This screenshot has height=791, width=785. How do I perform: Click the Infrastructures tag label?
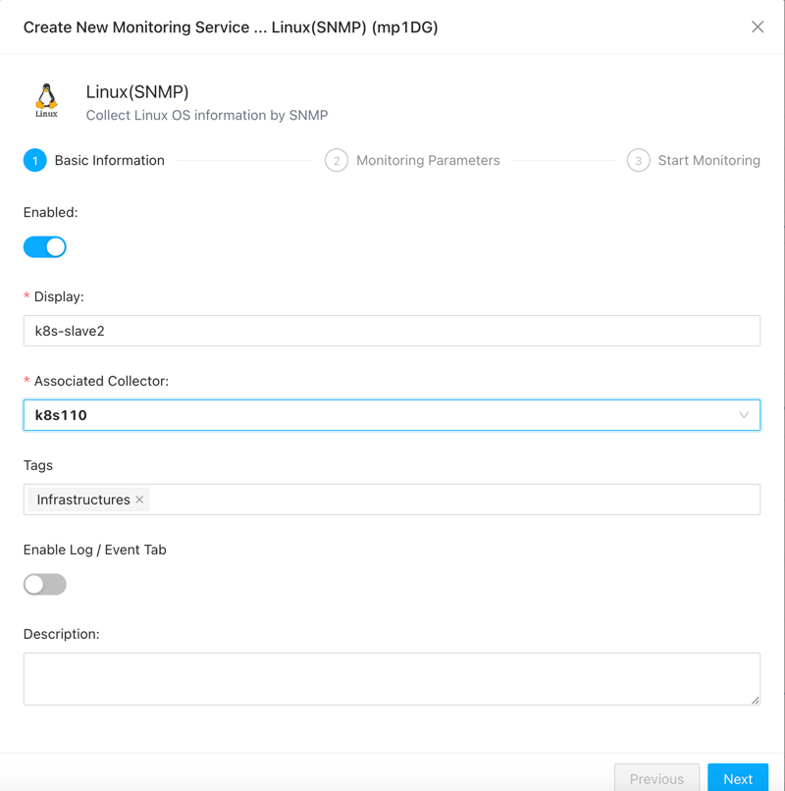(x=83, y=500)
